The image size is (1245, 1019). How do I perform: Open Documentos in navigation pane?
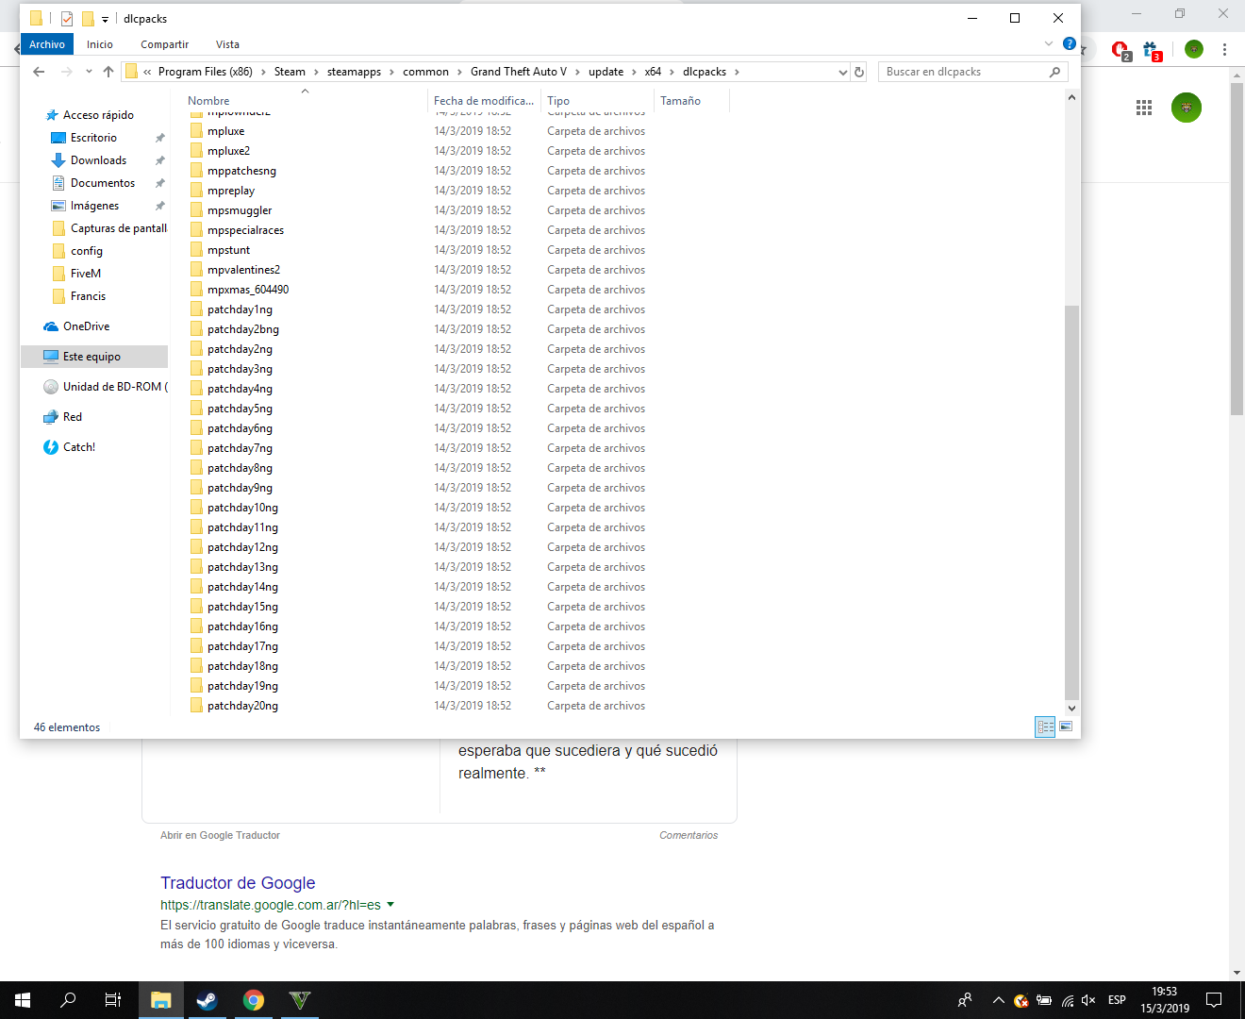(102, 183)
